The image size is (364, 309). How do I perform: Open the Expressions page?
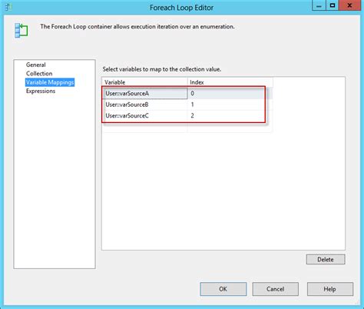tap(41, 91)
